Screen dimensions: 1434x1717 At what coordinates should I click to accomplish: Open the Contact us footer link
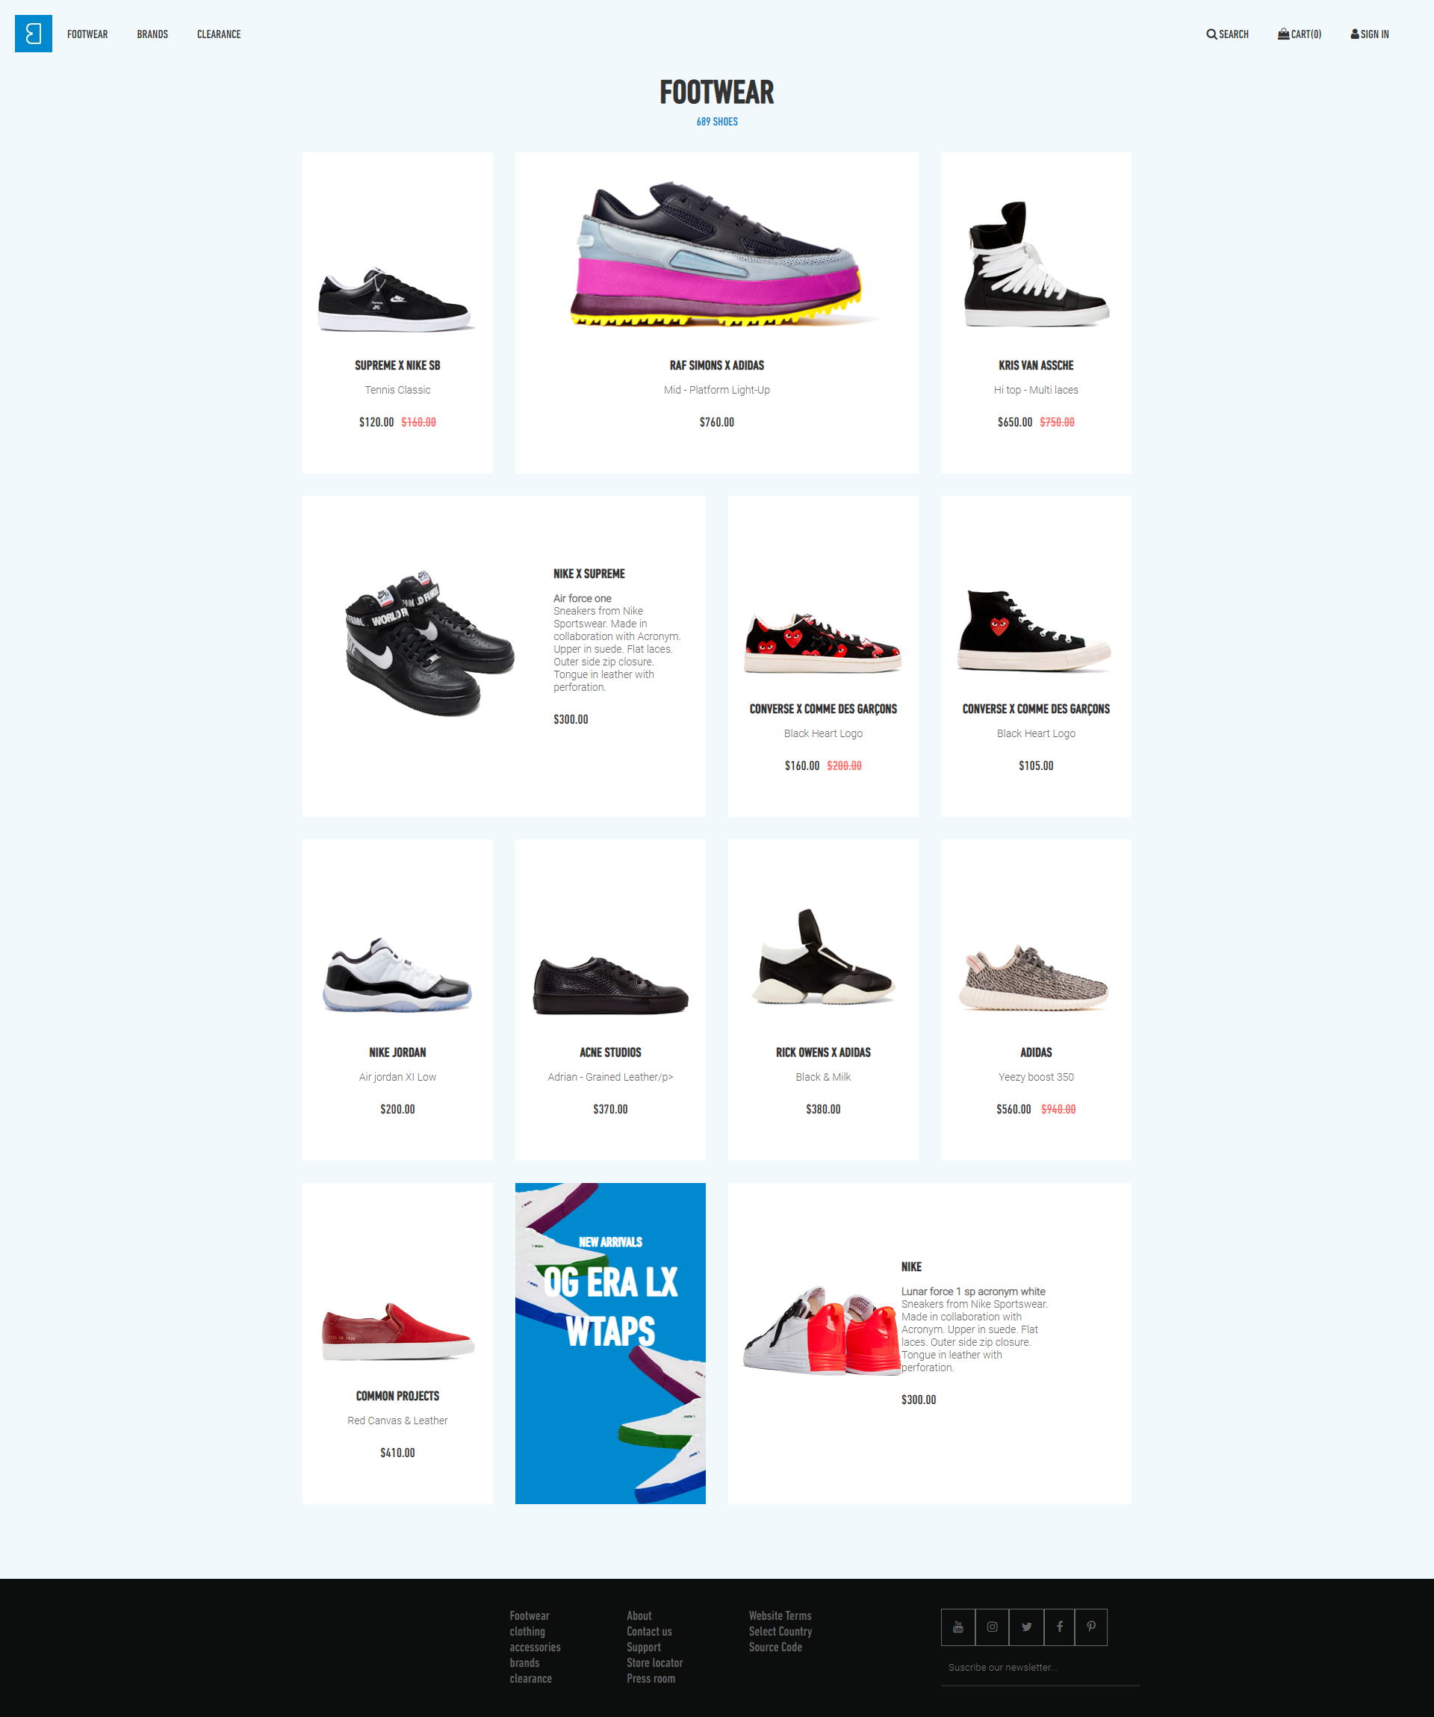click(649, 1631)
